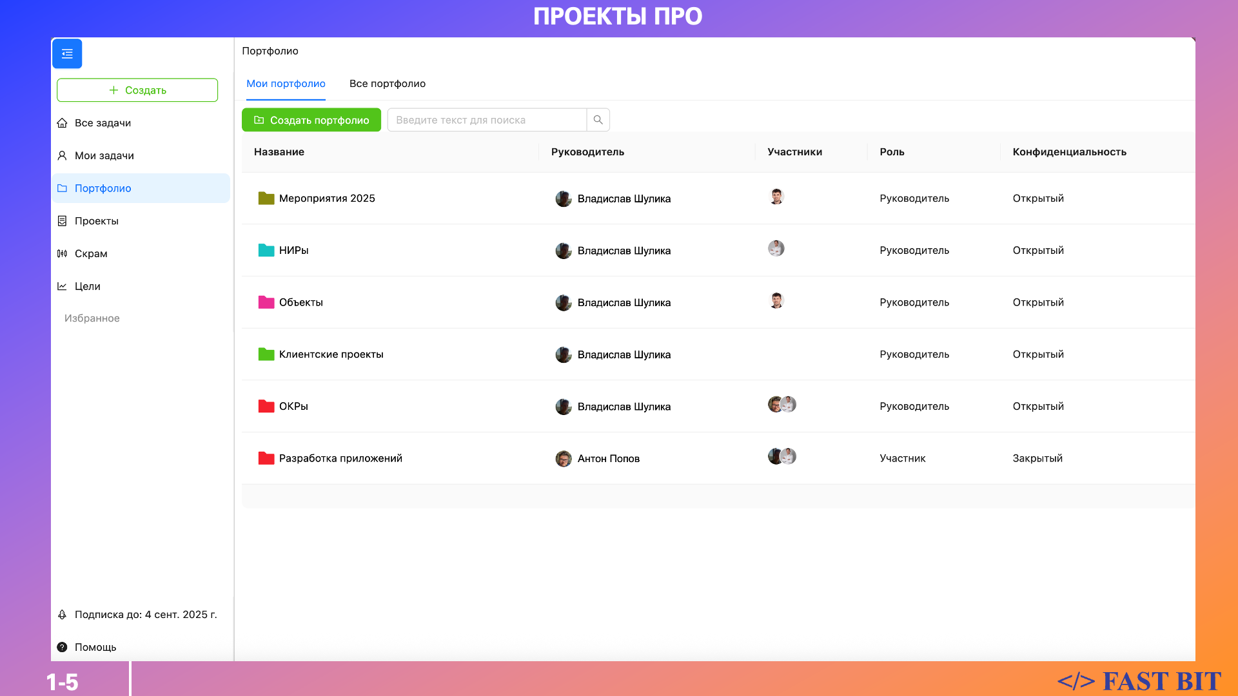Open the Скрам sidebar section
This screenshot has height=696, width=1238.
click(x=91, y=253)
